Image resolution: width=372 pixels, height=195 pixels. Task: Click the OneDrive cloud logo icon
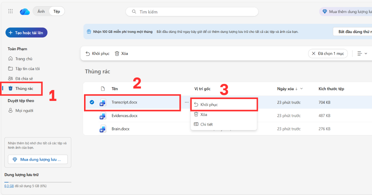pos(24,11)
